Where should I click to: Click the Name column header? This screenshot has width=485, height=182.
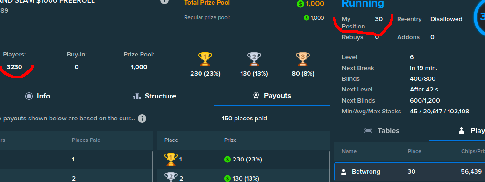pyautogui.click(x=349, y=151)
